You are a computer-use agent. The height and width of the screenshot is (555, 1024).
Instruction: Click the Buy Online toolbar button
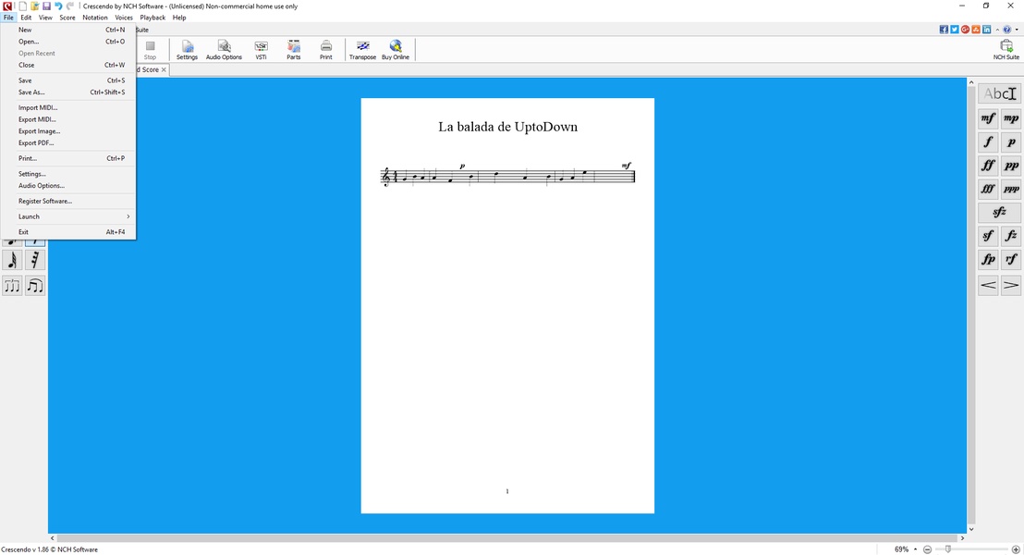(396, 50)
